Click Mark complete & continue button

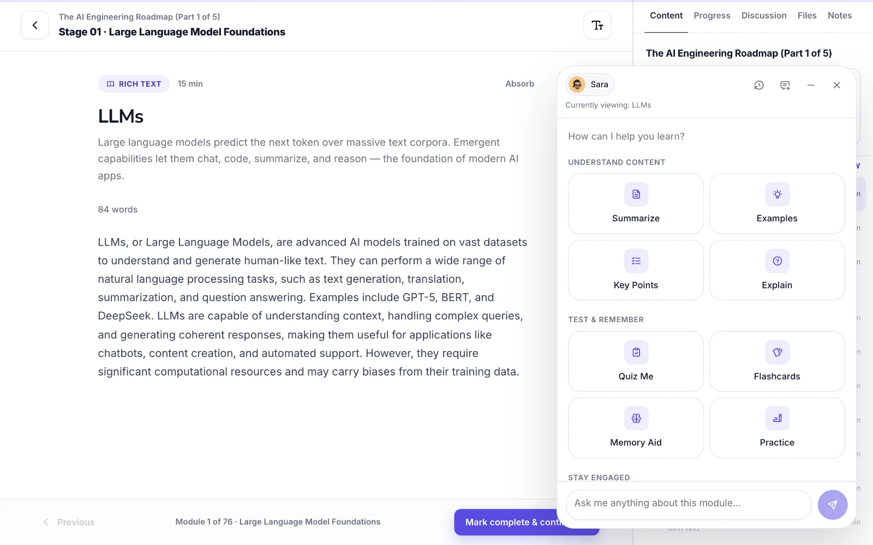tap(527, 522)
